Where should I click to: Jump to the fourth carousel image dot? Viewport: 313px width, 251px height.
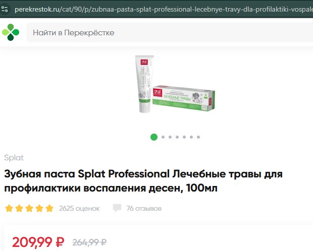[177, 137]
